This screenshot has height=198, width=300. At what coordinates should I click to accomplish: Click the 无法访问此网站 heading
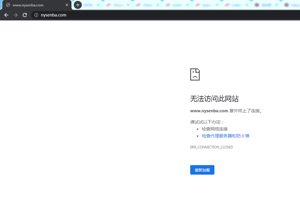coord(214,99)
